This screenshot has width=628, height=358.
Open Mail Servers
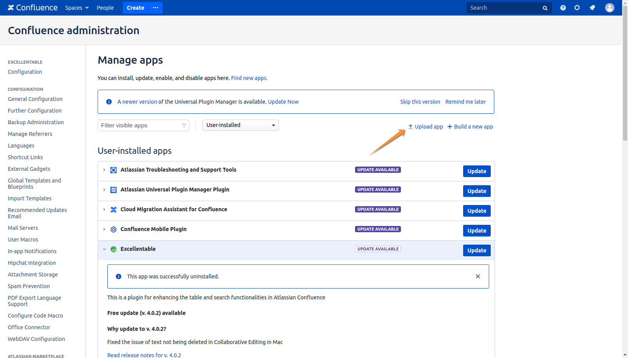(x=23, y=228)
